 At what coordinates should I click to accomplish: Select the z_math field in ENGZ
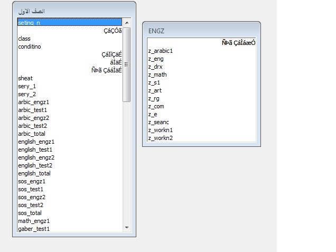point(157,74)
